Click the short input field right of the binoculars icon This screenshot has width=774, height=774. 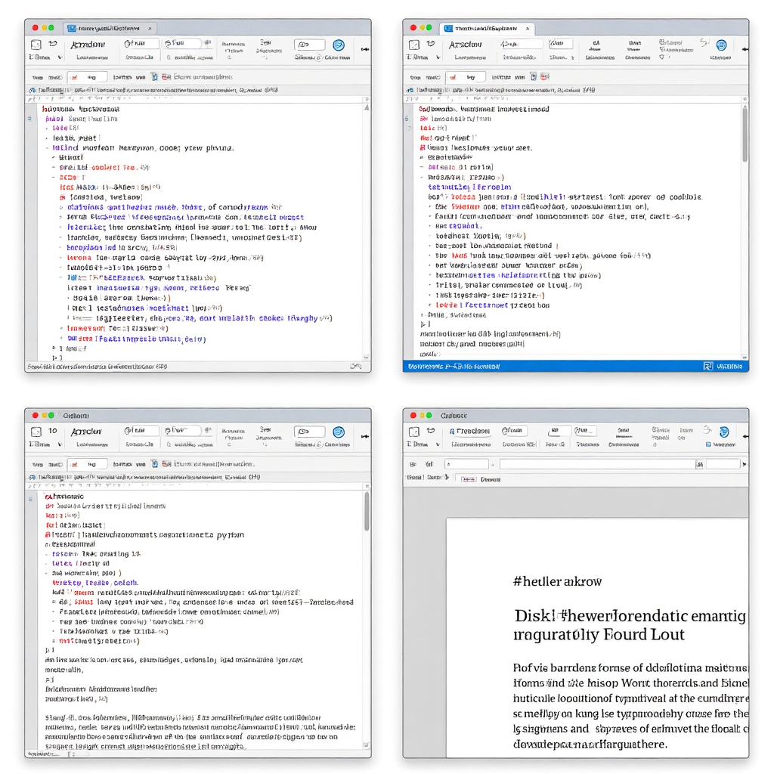[x=723, y=464]
